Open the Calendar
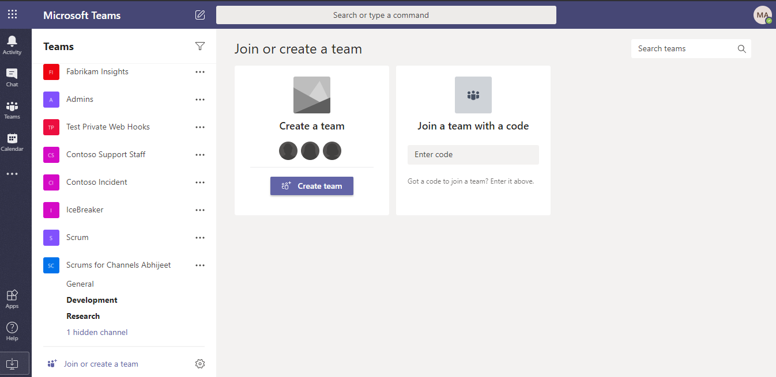The image size is (776, 377). click(12, 142)
